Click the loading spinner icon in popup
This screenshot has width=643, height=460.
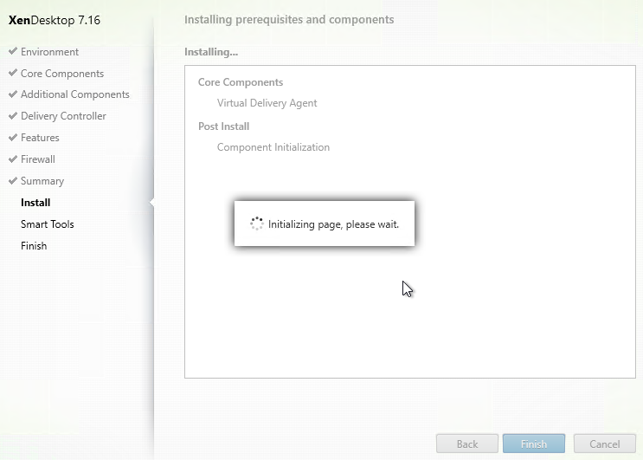[x=257, y=224]
